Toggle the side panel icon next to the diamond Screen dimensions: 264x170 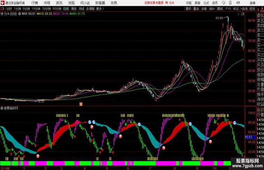pyautogui.click(x=243, y=14)
